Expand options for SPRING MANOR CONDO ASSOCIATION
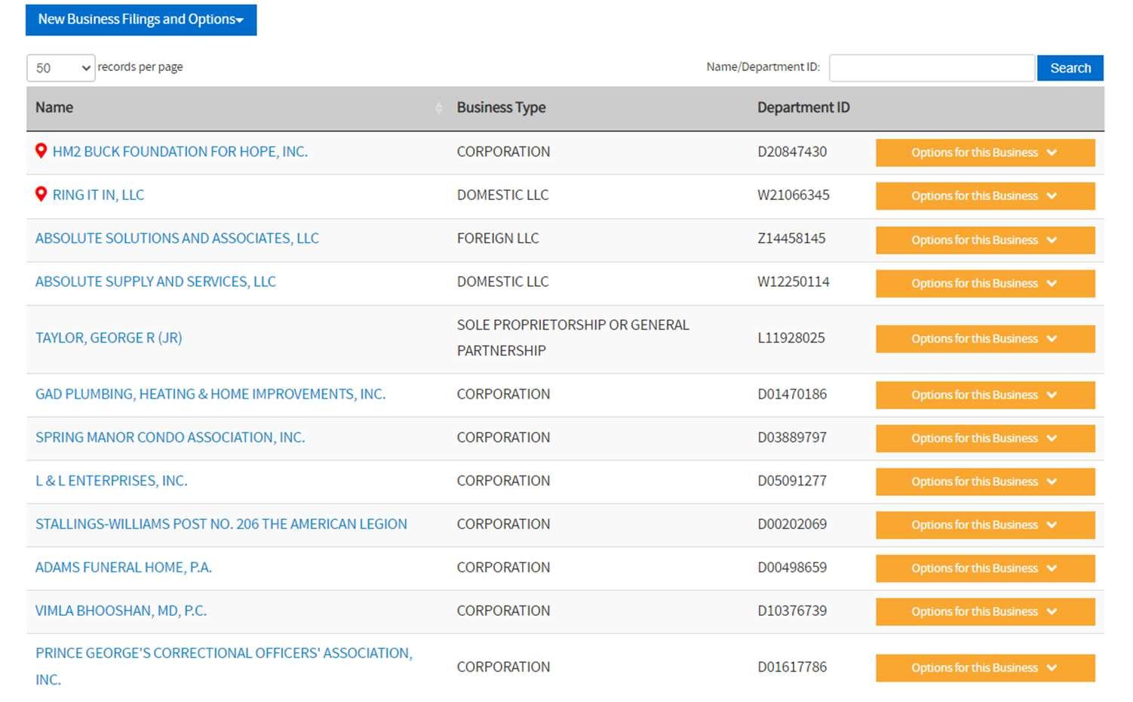1133x702 pixels. pos(985,438)
